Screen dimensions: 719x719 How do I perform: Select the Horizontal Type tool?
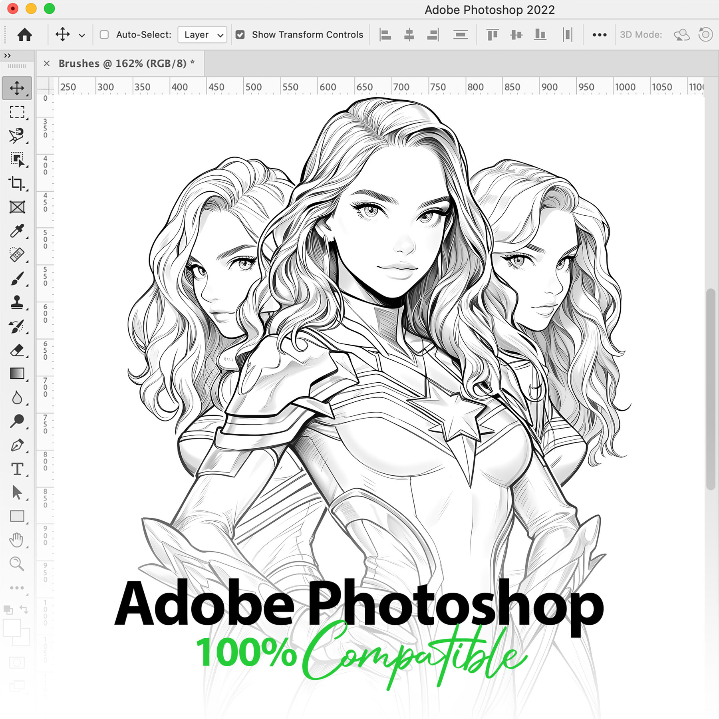17,469
